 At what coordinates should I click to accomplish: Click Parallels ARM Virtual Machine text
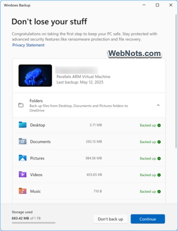[x=83, y=77]
